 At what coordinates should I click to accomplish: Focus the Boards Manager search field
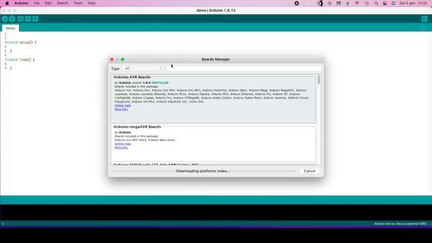pos(244,68)
